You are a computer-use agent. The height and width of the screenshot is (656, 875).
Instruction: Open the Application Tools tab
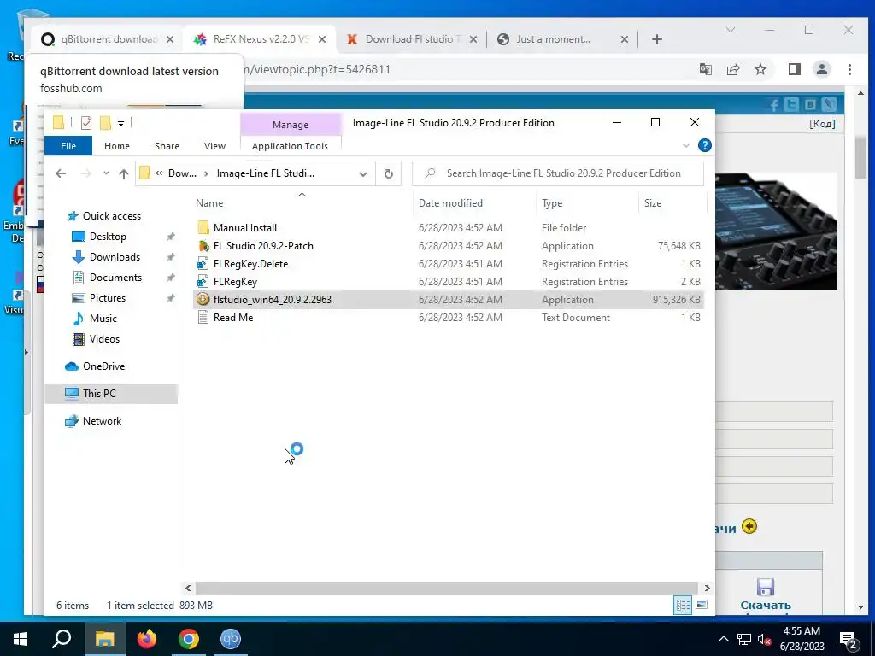(x=290, y=146)
